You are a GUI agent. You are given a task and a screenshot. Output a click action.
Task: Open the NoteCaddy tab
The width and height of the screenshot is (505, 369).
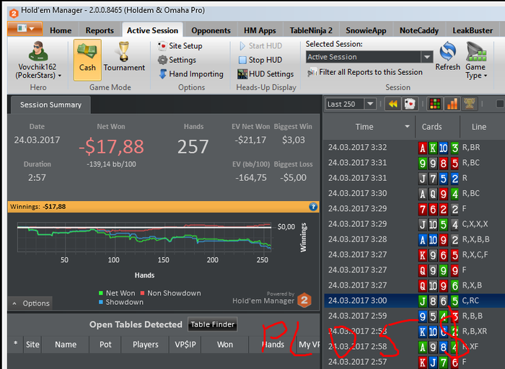click(419, 30)
